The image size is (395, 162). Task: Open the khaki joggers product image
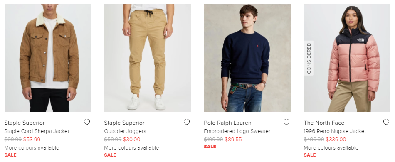point(148,58)
